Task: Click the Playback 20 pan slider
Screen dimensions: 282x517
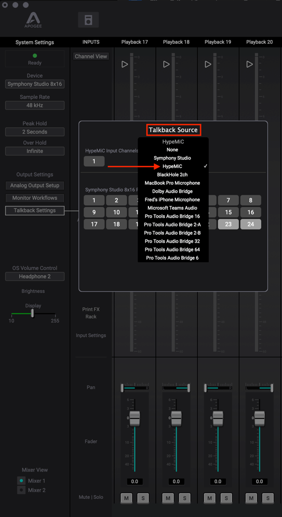Action: click(260, 388)
